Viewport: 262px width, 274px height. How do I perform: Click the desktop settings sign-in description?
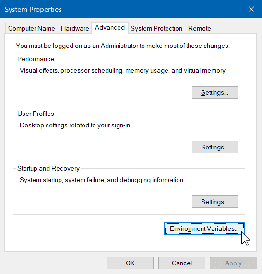click(75, 126)
